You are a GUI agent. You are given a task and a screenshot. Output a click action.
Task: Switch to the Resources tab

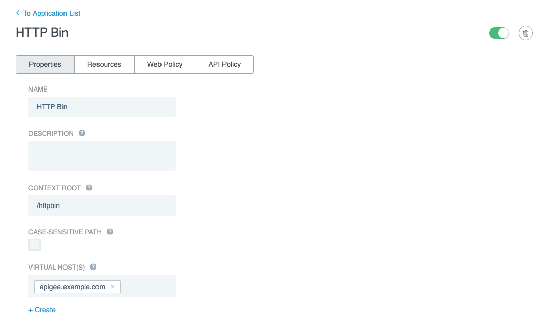click(104, 64)
